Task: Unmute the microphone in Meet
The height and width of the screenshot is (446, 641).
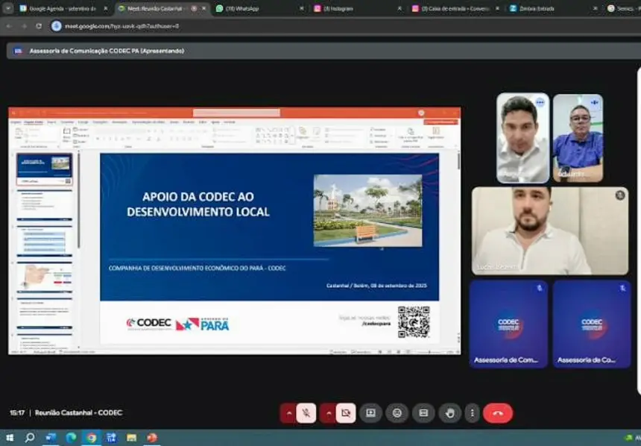Action: pyautogui.click(x=306, y=413)
